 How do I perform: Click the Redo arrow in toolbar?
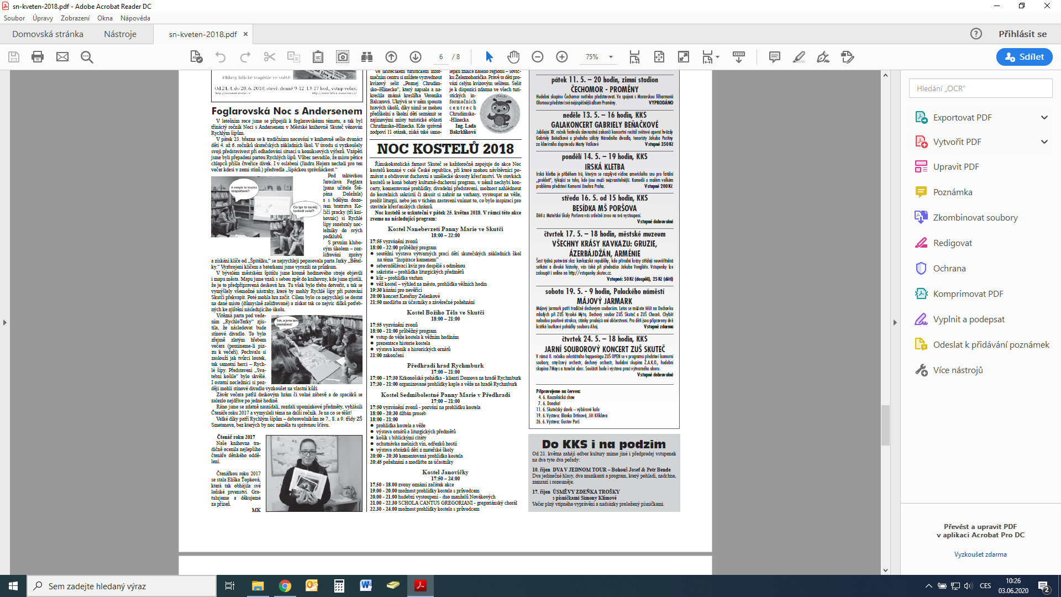pyautogui.click(x=245, y=57)
